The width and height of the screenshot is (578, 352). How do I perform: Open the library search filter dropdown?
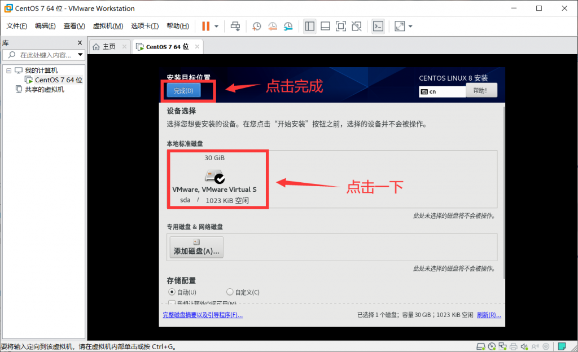pos(80,55)
